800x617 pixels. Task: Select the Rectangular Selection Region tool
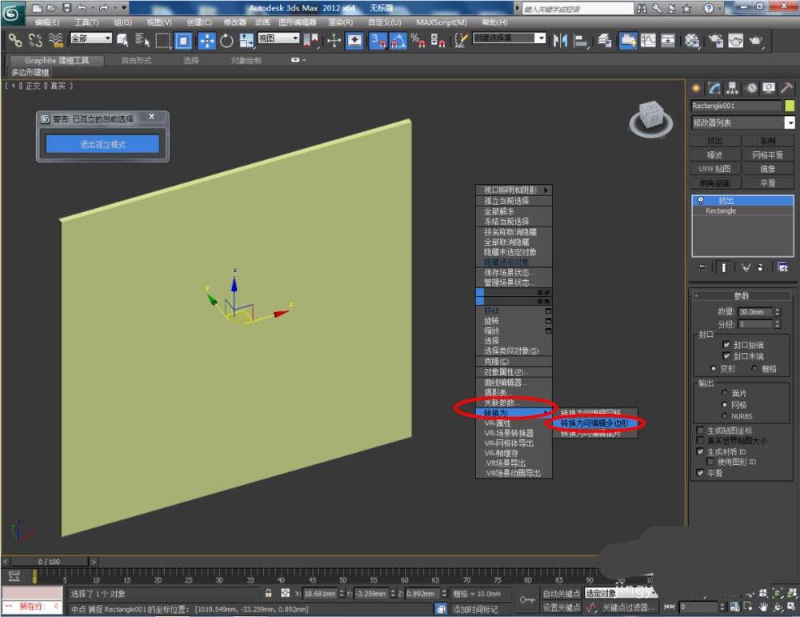point(162,40)
